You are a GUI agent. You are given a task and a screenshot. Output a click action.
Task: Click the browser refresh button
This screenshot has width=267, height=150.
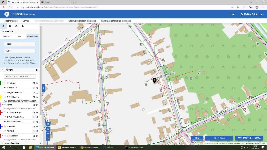click(10, 7)
